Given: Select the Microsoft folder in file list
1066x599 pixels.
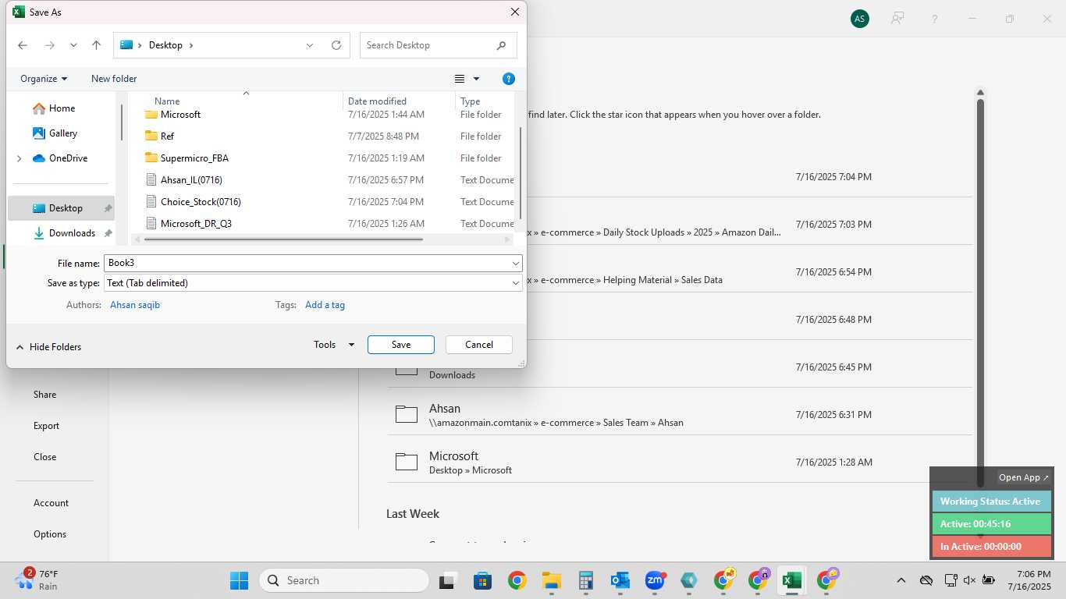Looking at the screenshot, I should pyautogui.click(x=180, y=115).
